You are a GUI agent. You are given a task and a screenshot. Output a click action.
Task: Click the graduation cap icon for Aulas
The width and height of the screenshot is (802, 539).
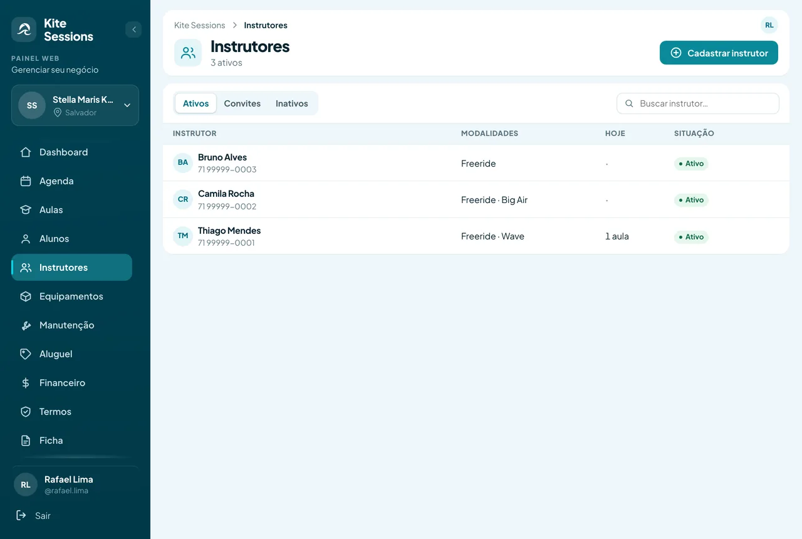tap(26, 210)
